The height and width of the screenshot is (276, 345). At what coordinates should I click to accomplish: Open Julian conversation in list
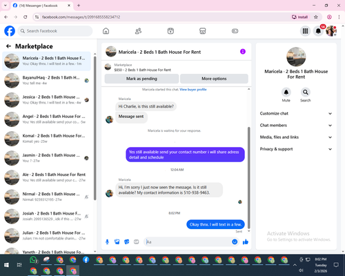click(46, 235)
